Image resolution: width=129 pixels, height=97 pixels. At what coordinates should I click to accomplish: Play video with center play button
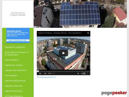[x=63, y=53]
